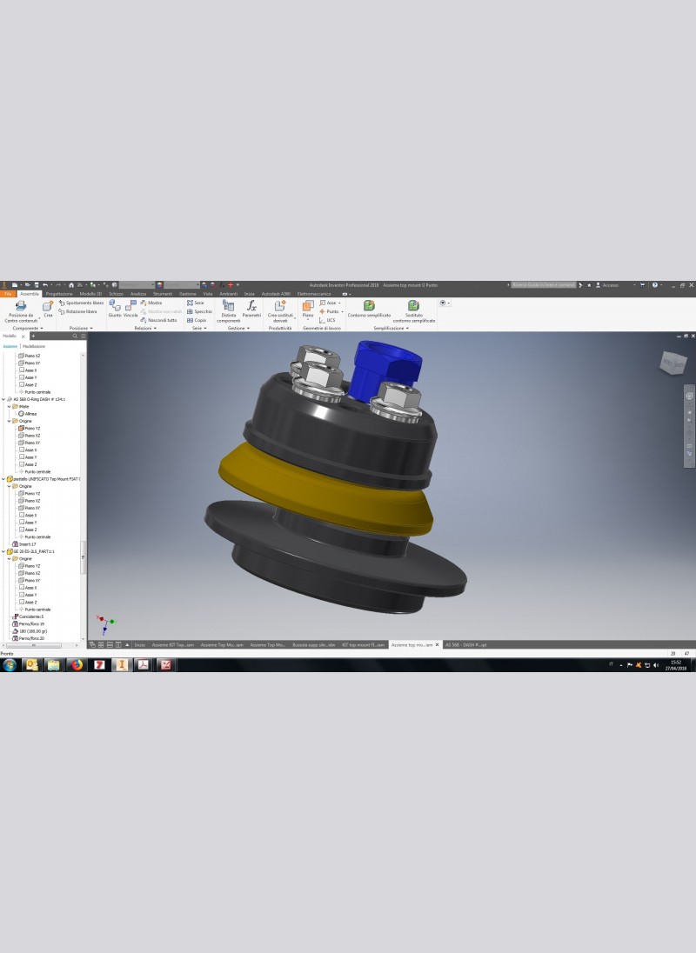Open Firefox from the Windows taskbar

click(x=76, y=665)
